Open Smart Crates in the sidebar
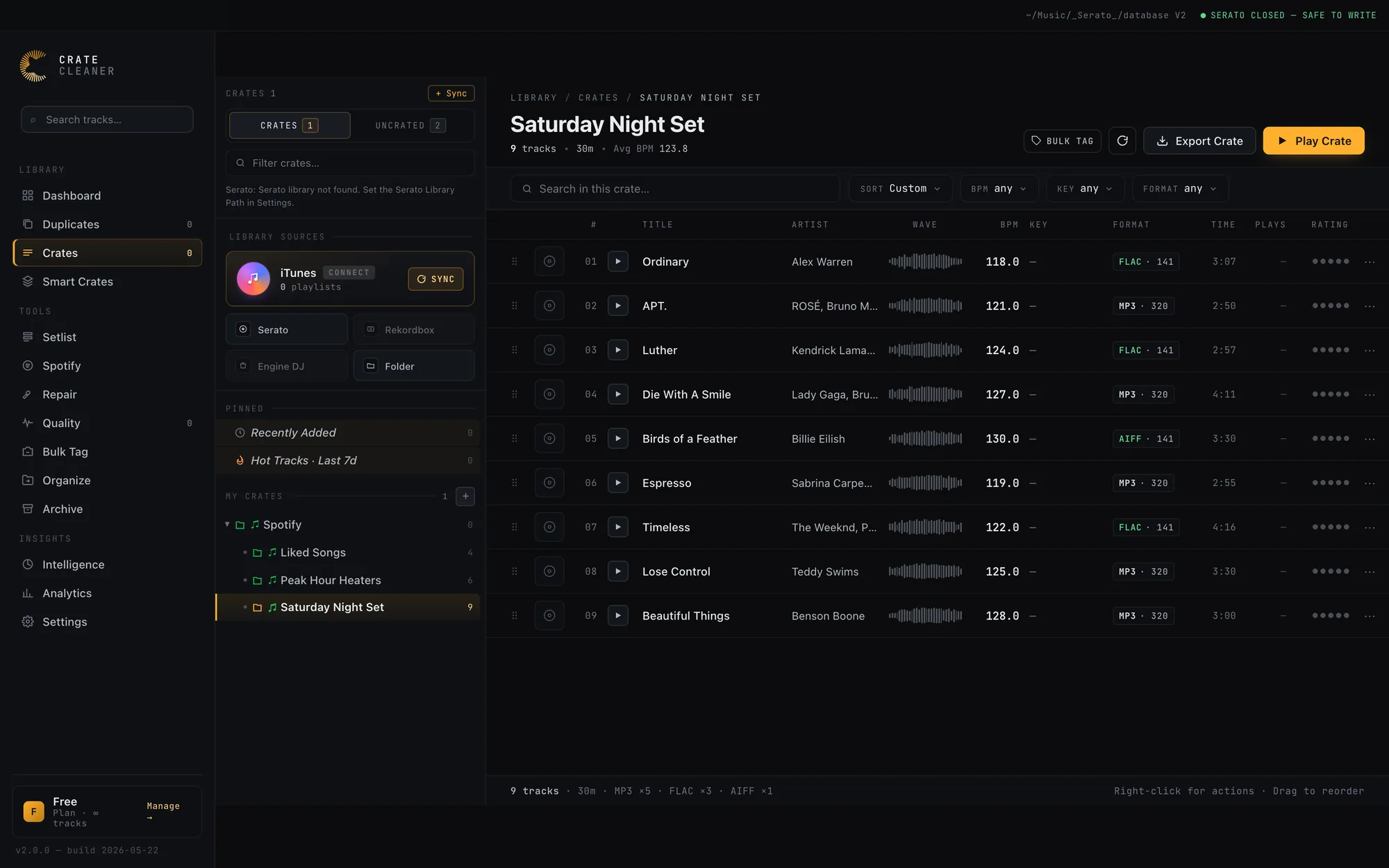The image size is (1389, 868). 107,281
